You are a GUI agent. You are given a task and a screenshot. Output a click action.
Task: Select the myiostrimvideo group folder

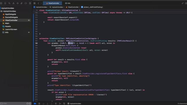pos(10,11)
